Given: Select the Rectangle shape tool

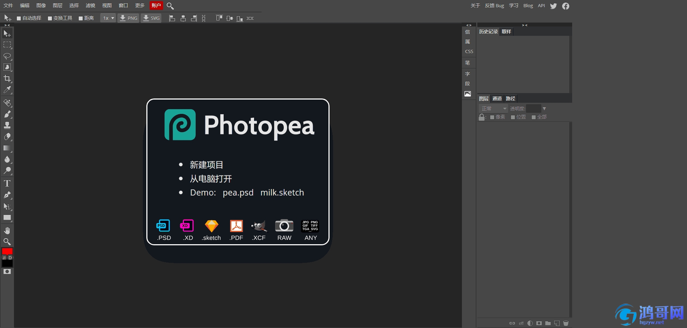Looking at the screenshot, I should point(7,218).
